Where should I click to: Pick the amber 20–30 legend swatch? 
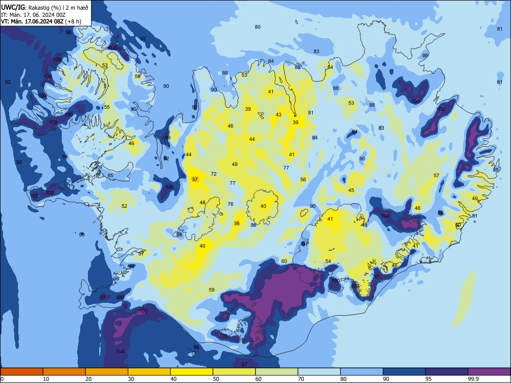point(107,372)
